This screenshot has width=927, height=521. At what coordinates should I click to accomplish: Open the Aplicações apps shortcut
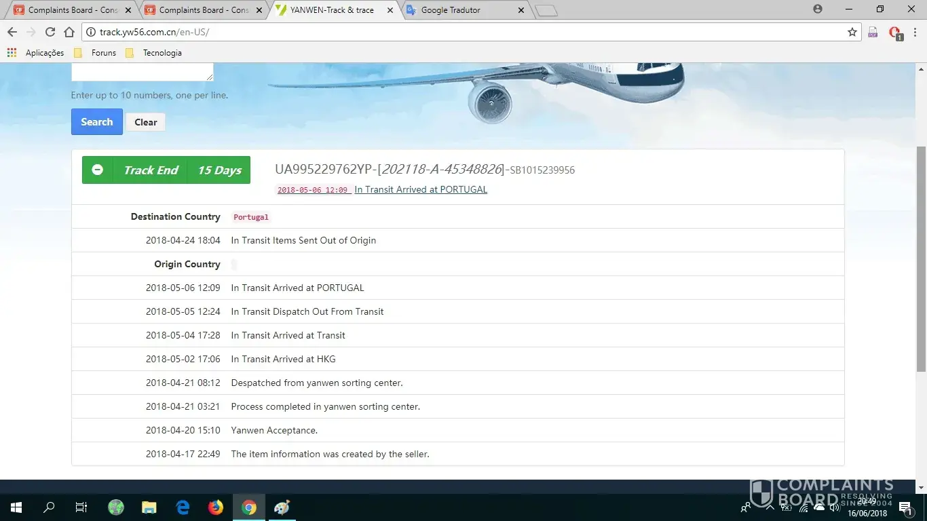pyautogui.click(x=35, y=53)
